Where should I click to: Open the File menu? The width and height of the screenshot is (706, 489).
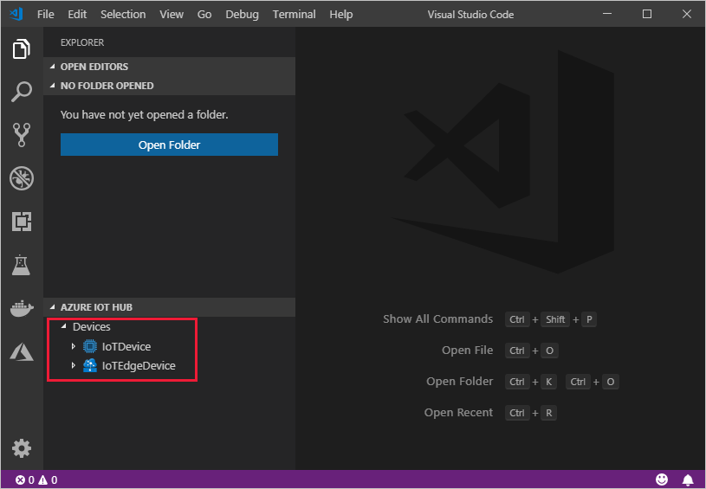click(x=45, y=15)
